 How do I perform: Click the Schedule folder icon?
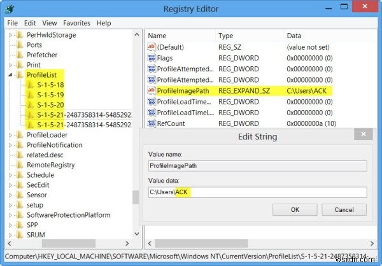pos(20,174)
